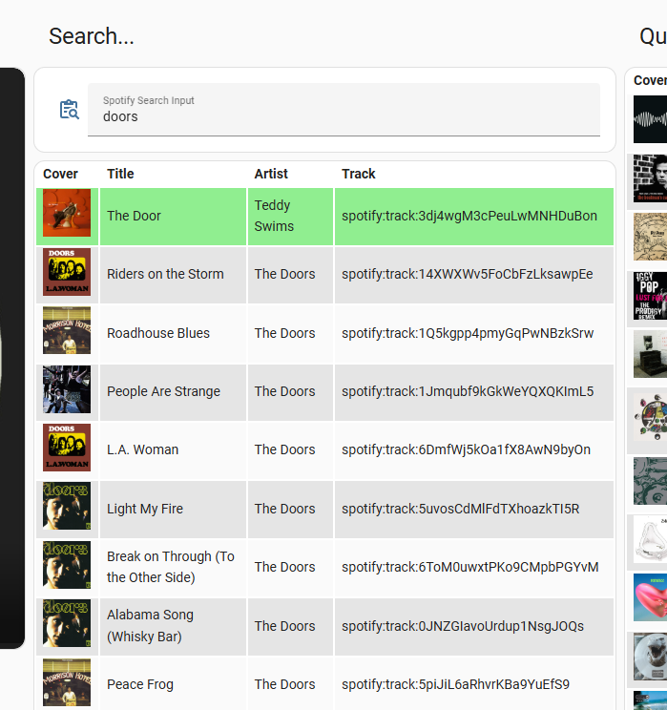Image resolution: width=667 pixels, height=710 pixels.
Task: Click track URI spotify:track:1Jmqubf9kGkWeYQXQKImL5
Action: [x=468, y=391]
